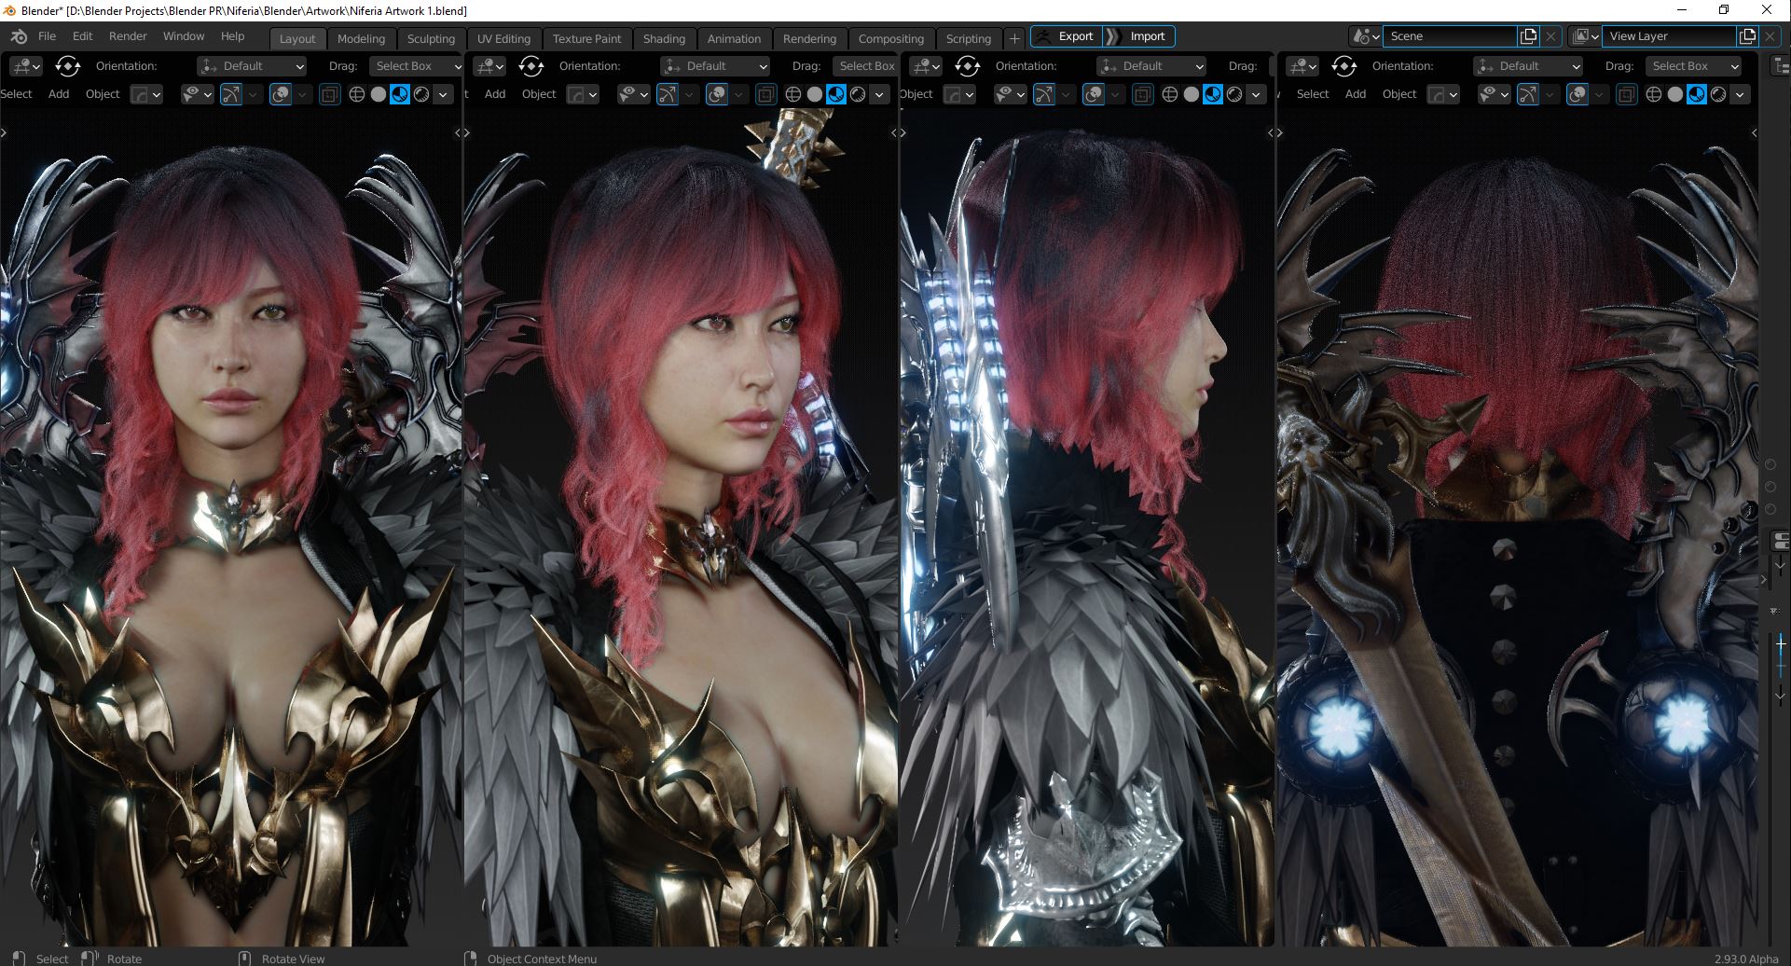Open the Compositing workspace tab

[x=891, y=38]
